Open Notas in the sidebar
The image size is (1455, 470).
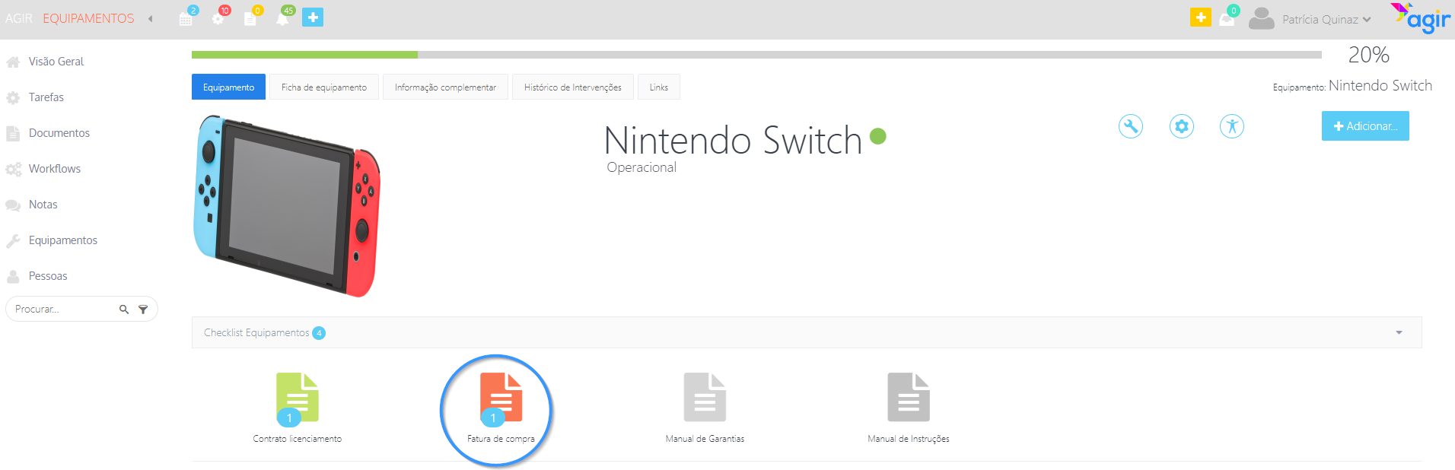(x=43, y=205)
